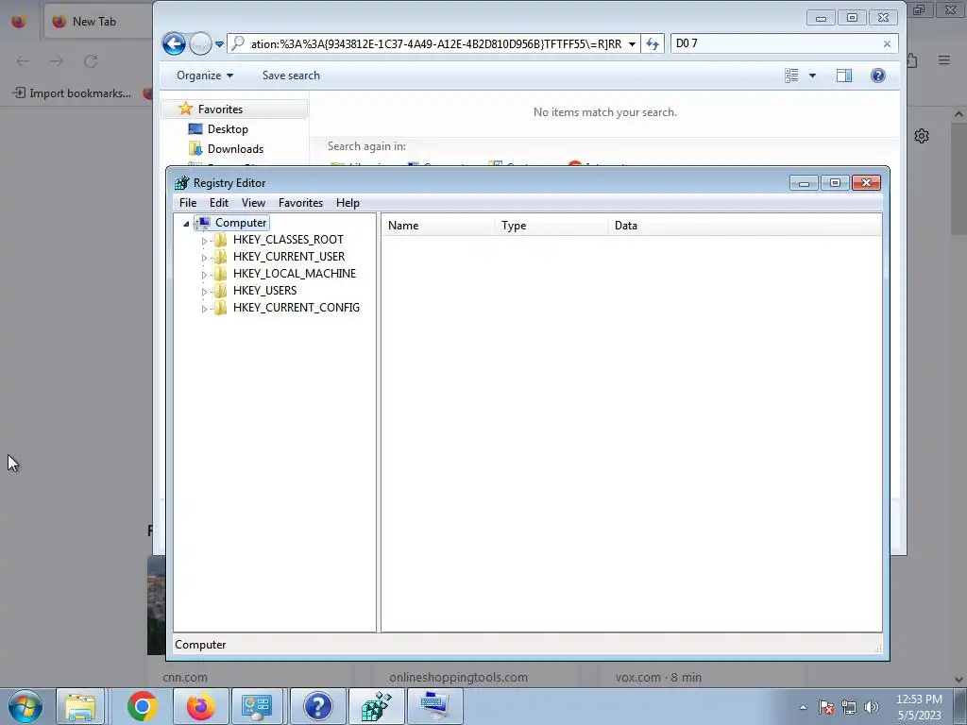This screenshot has width=967, height=725.
Task: Select the Computer tree node
Action: pyautogui.click(x=241, y=223)
